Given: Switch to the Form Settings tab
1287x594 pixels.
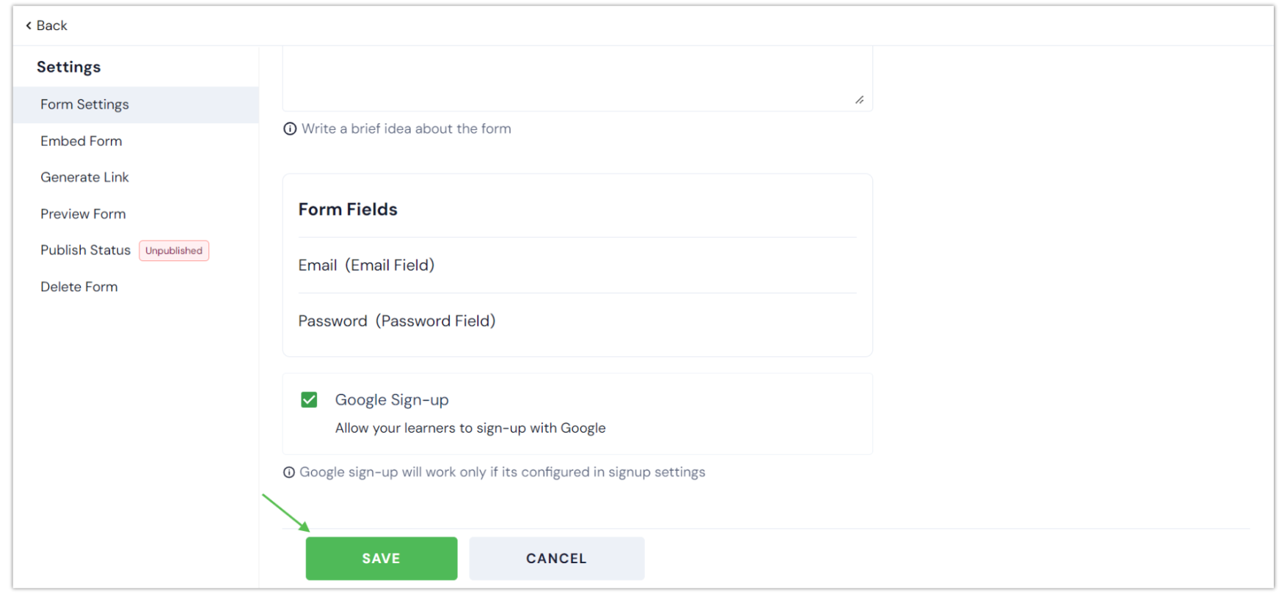Looking at the screenshot, I should (x=84, y=104).
